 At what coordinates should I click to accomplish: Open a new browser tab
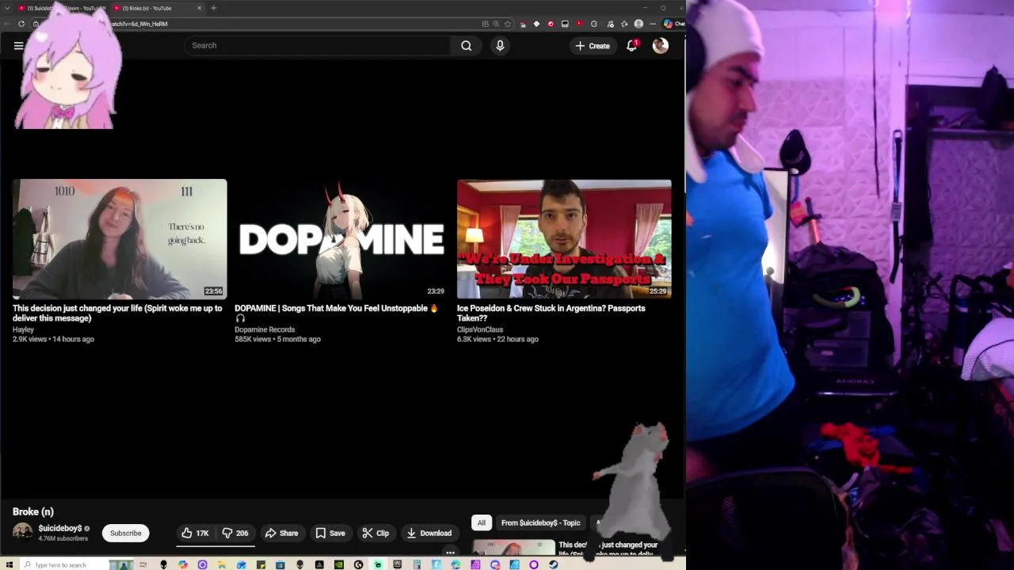tap(213, 8)
